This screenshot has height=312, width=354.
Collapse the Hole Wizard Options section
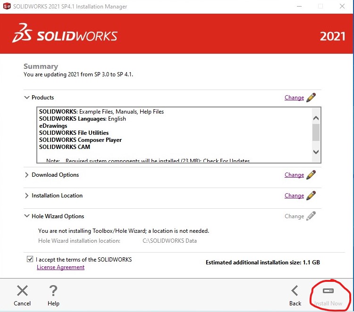point(26,216)
